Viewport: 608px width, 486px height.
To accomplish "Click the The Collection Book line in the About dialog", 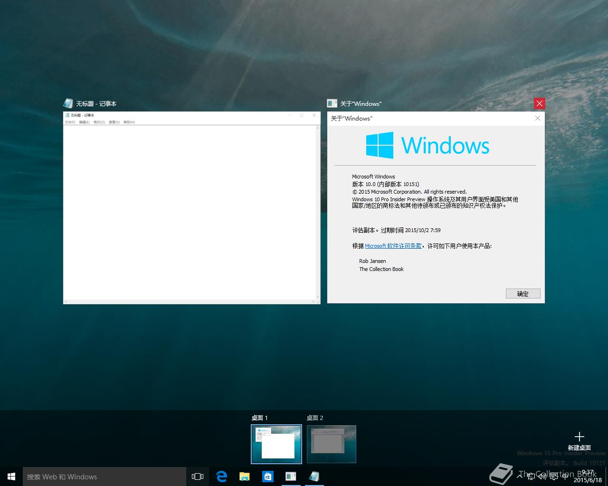I will tap(381, 269).
